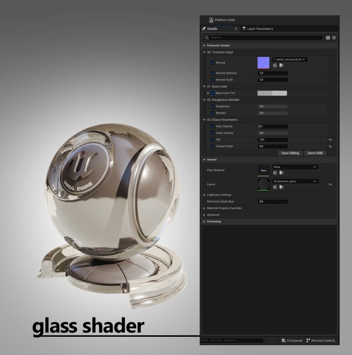
Task: Expand Material Property Overrides
Action: coord(204,208)
